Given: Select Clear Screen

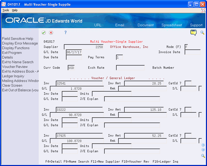Looking at the screenshot, I should coord(12,85).
